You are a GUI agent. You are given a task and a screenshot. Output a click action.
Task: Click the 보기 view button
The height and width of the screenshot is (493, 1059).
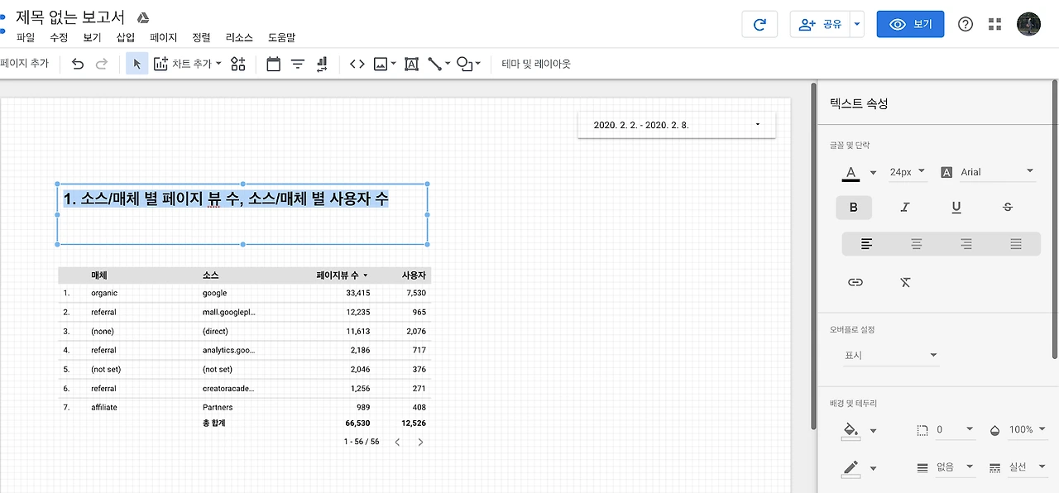tap(910, 25)
